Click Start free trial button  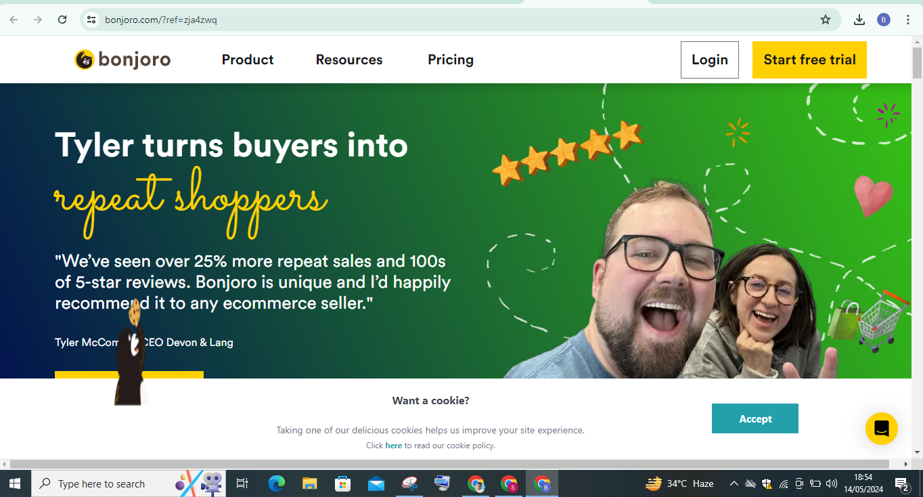[x=809, y=60]
